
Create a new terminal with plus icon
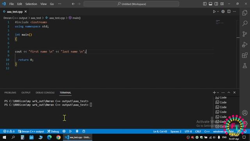pos(214,92)
